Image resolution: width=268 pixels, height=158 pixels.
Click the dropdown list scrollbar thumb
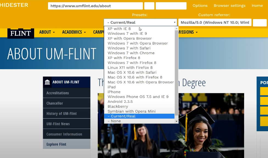pos(176,73)
